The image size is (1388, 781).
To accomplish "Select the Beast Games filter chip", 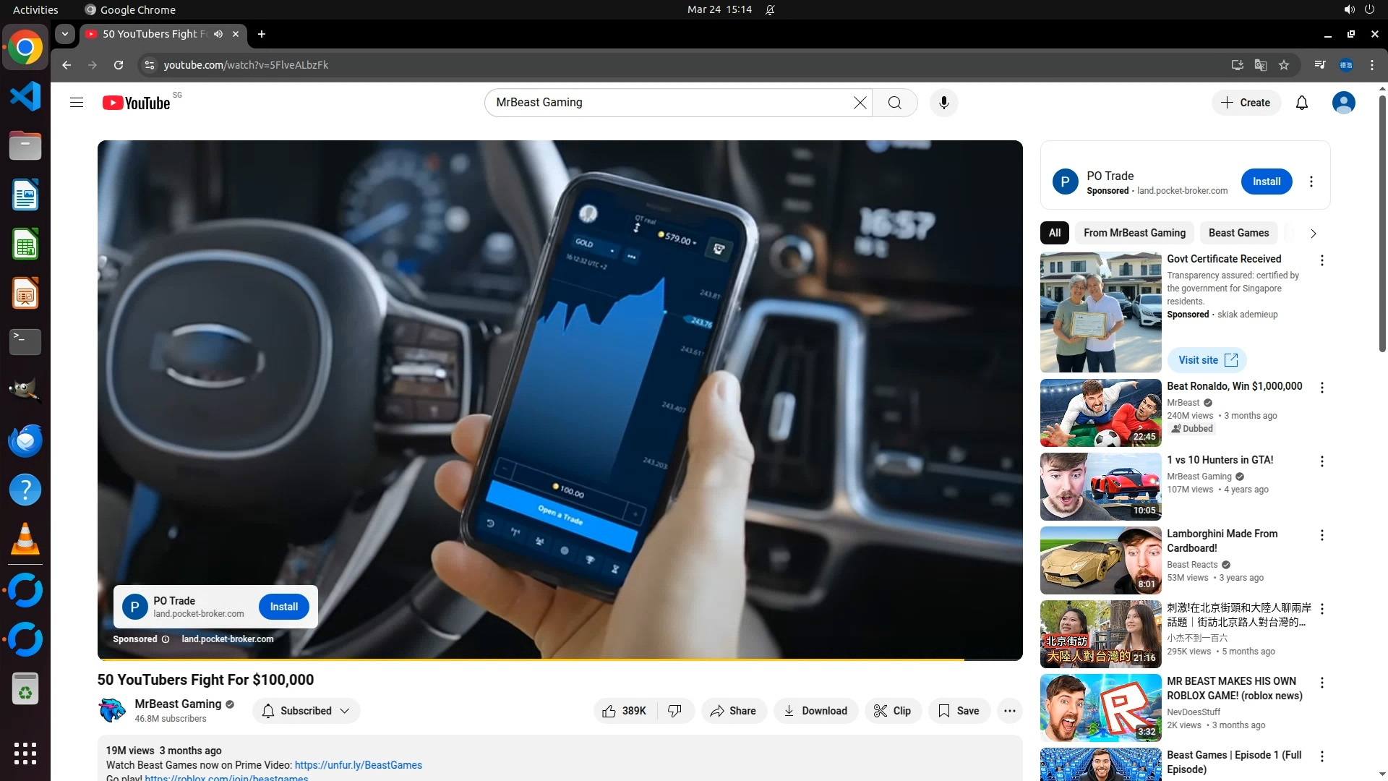I will [1238, 233].
